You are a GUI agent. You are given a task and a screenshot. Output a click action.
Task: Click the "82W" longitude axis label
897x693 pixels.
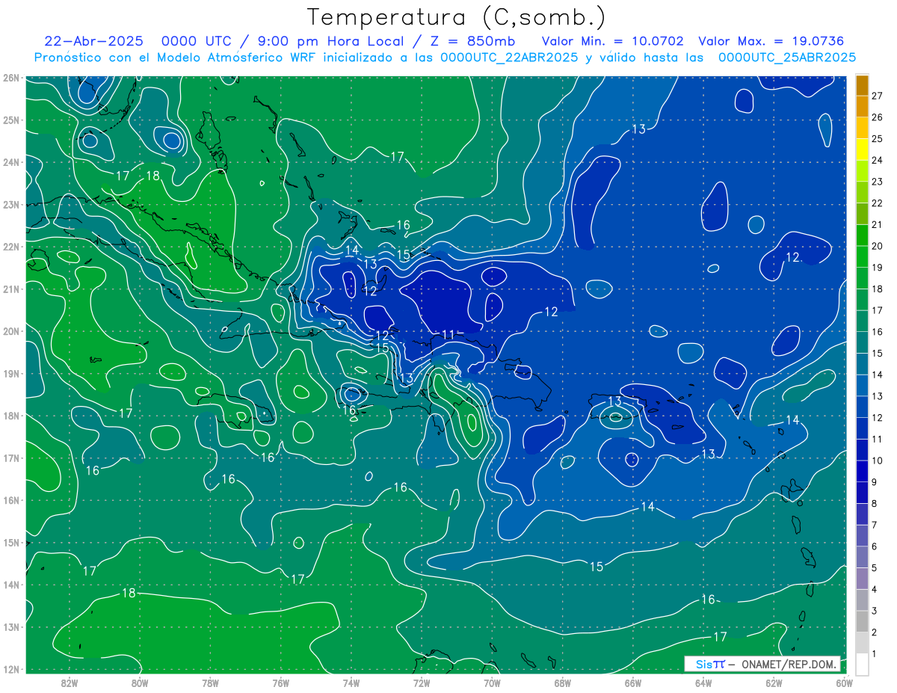point(70,683)
